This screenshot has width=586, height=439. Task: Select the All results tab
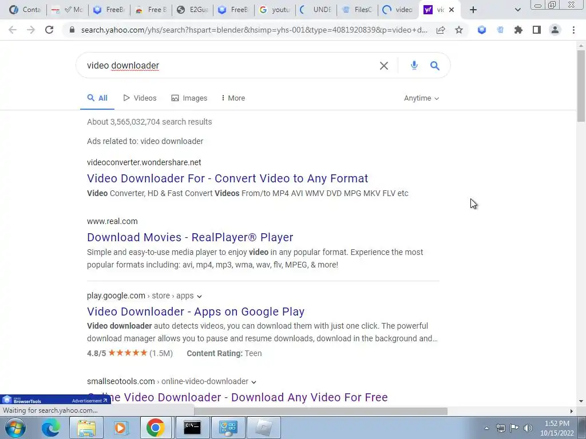pos(97,98)
